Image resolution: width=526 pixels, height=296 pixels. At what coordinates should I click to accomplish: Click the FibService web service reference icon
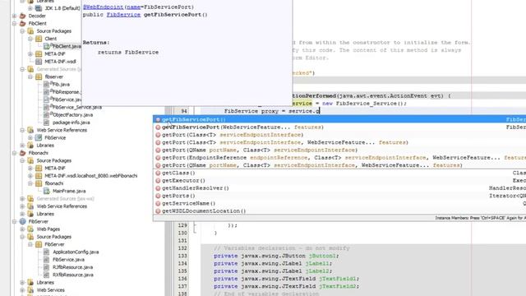(39, 137)
